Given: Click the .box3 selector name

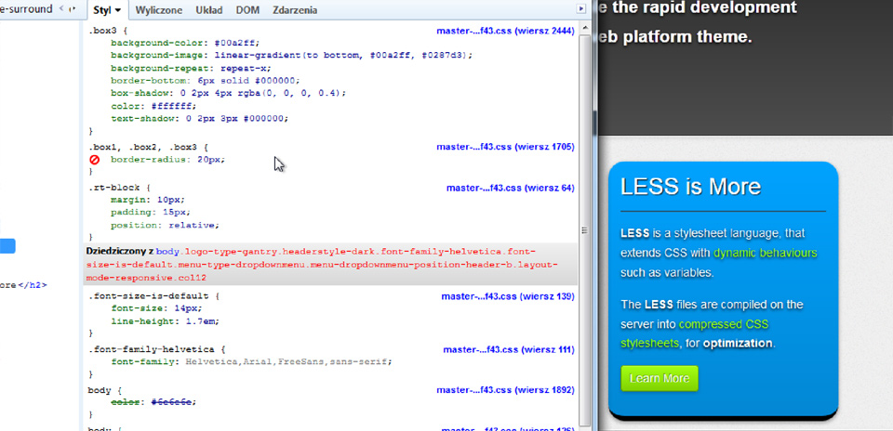Looking at the screenshot, I should [x=102, y=30].
